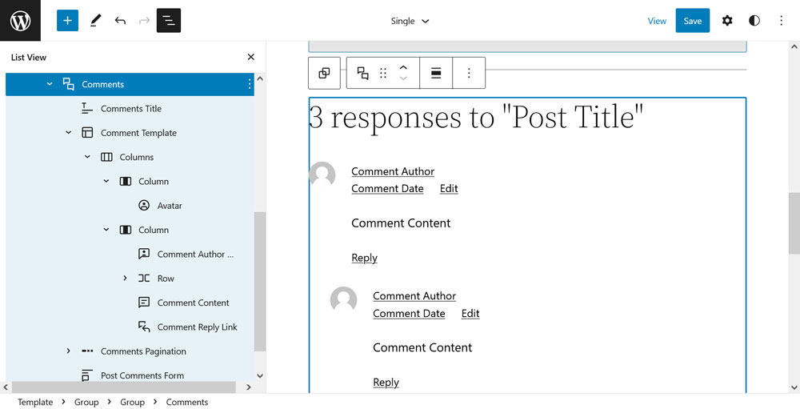The height and width of the screenshot is (409, 800).
Task: Select Comments Pagination block icon
Action: tap(87, 351)
